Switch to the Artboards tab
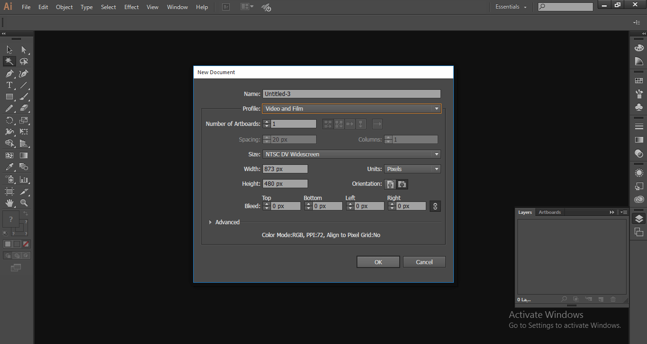The image size is (647, 344). pyautogui.click(x=549, y=212)
